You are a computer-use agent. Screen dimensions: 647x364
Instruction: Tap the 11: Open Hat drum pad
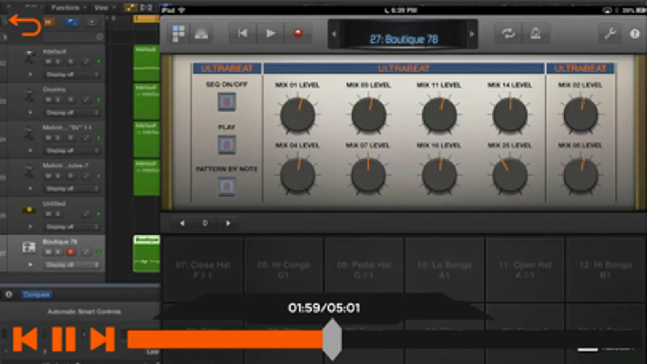525,269
